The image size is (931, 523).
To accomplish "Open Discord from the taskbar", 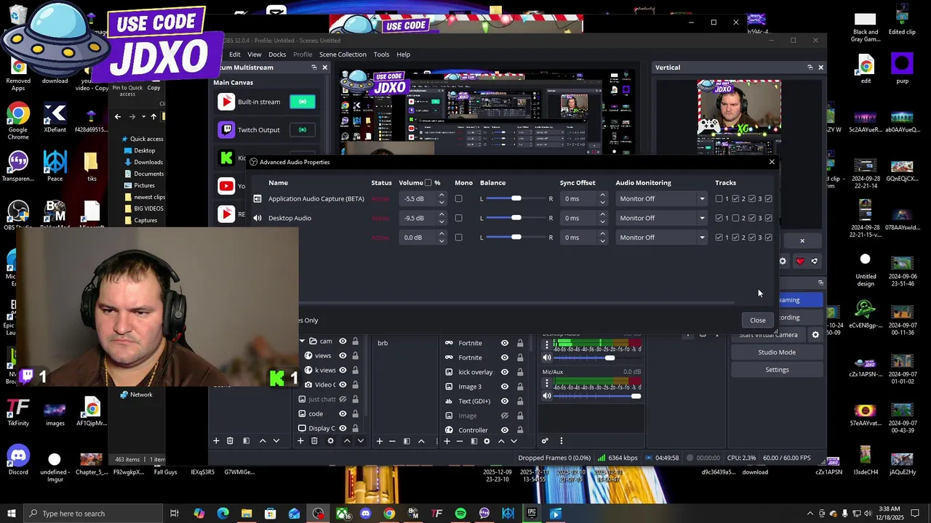I will pyautogui.click(x=365, y=514).
